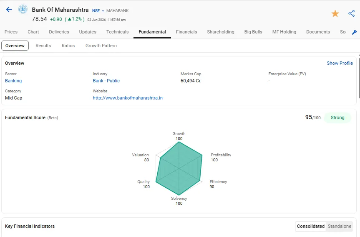The height and width of the screenshot is (237, 360).
Task: Click the MAHABANK ticker symbol
Action: click(117, 10)
